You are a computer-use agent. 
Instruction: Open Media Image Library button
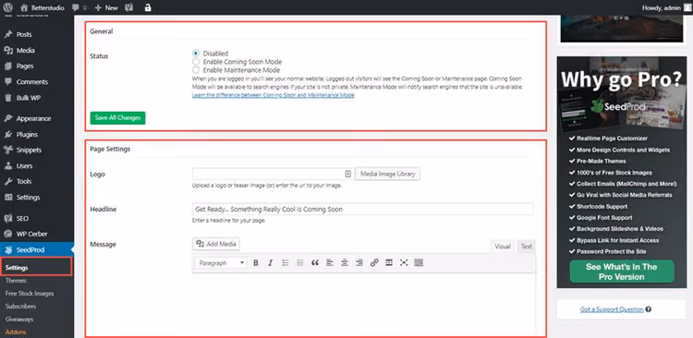[x=387, y=175]
